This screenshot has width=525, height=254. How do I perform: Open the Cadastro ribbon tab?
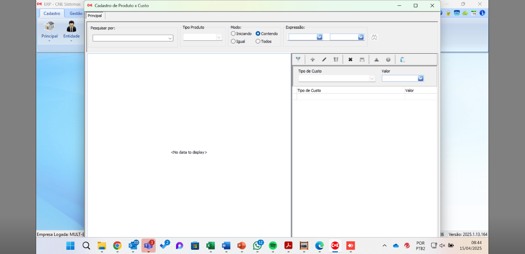tap(52, 13)
